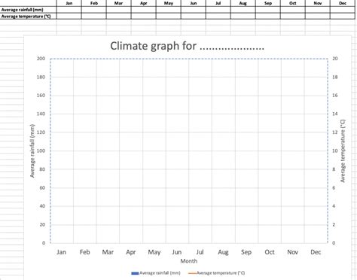Click the 'Average temperature (°C)' row header cell
Image resolution: width=357 pixels, height=280 pixels.
[x=28, y=16]
